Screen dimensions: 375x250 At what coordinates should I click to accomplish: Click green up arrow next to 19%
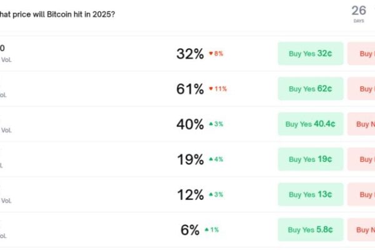click(211, 159)
